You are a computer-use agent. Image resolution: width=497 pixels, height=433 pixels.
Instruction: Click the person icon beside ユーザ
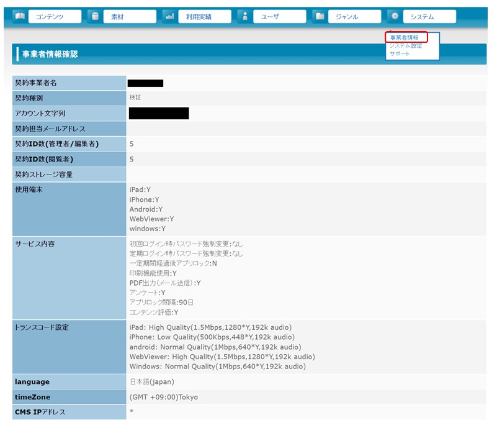tap(245, 16)
